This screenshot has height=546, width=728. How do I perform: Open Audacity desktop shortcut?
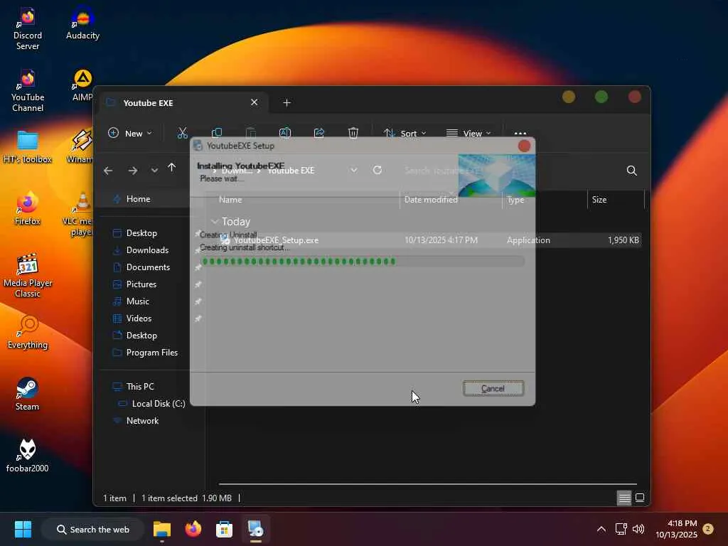pos(82,23)
